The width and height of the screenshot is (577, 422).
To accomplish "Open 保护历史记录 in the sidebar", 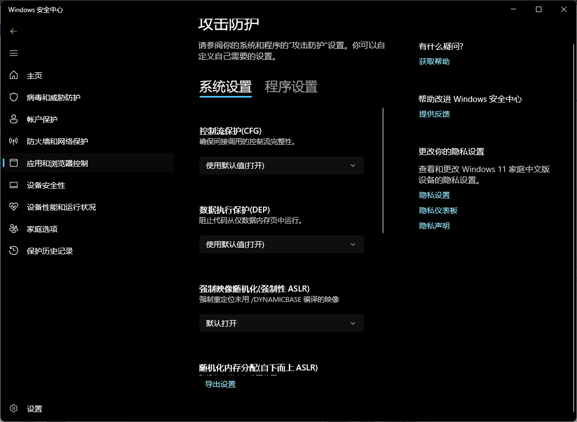I will tap(88, 251).
